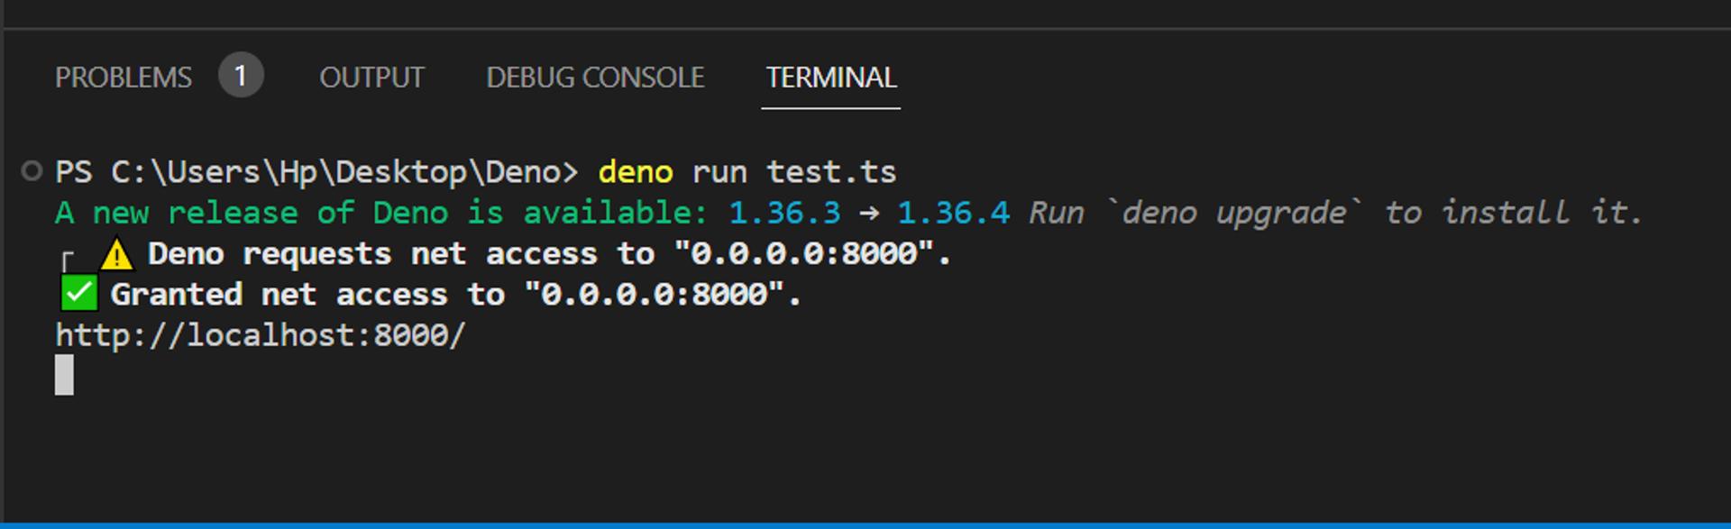Click the Problems count badge showing 1

coord(241,76)
